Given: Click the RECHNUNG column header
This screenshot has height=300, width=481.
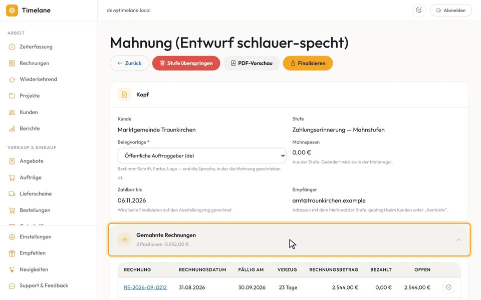Looking at the screenshot, I should (137, 269).
